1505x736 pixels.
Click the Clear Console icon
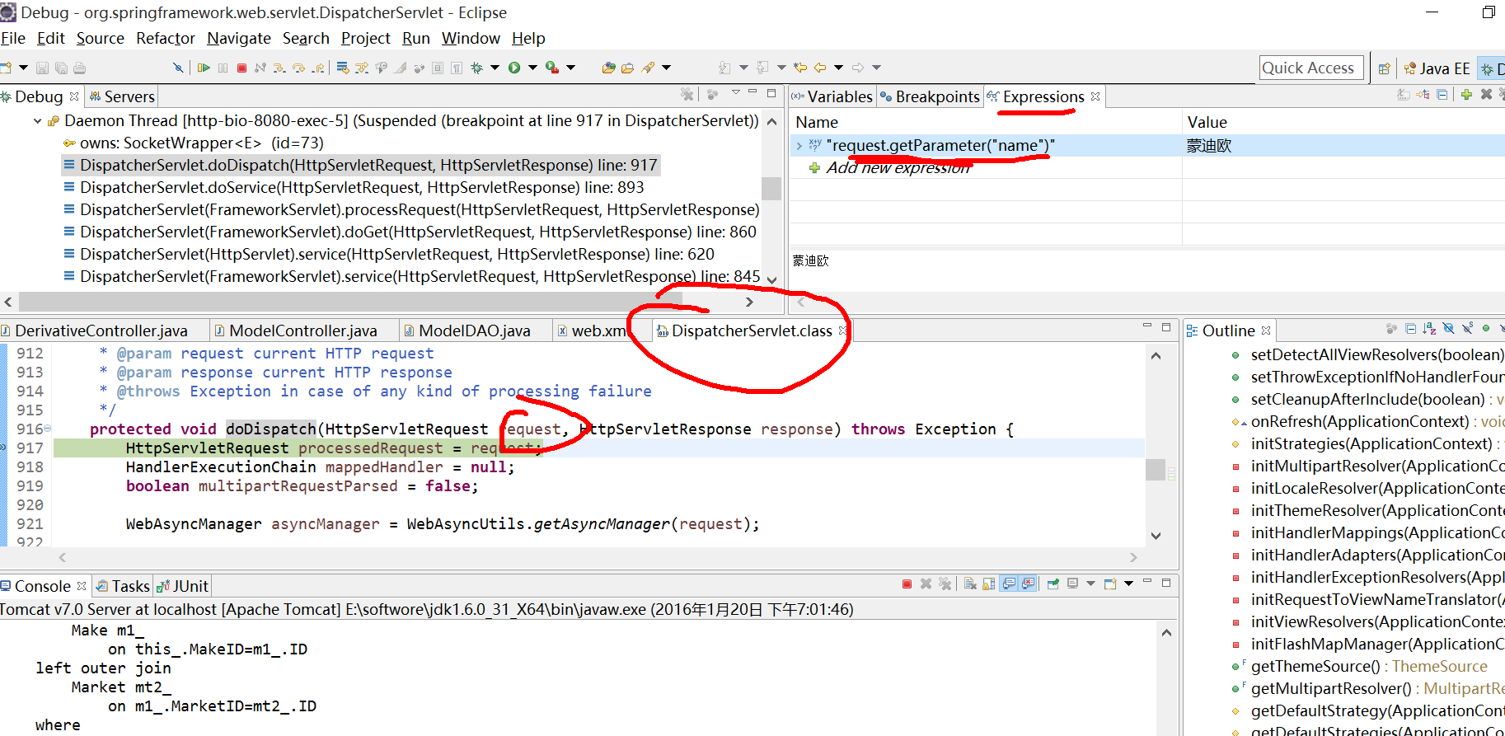click(970, 584)
